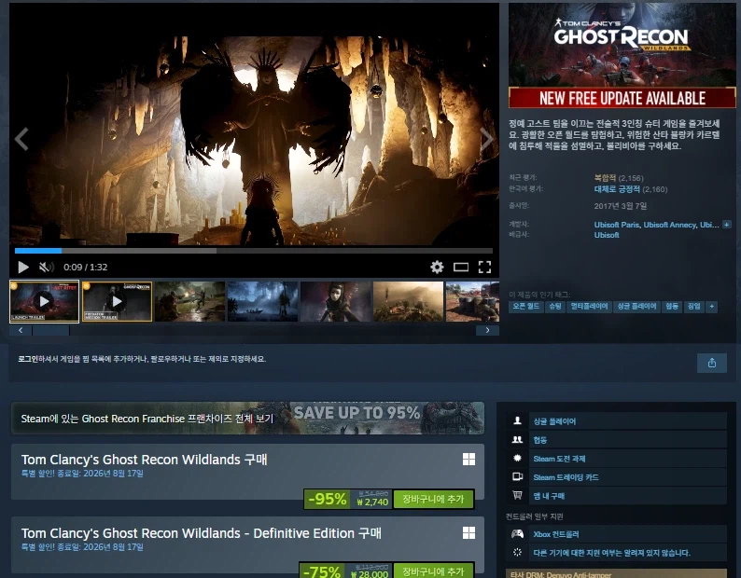This screenshot has height=578, width=741.
Task: Click the -75% discount badge
Action: tap(322, 571)
